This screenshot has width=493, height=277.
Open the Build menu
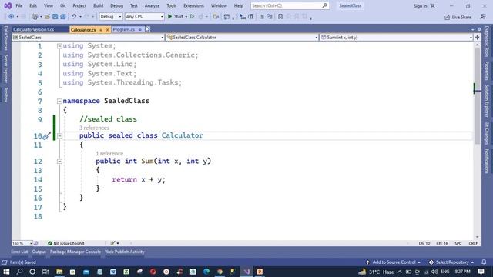98,5
